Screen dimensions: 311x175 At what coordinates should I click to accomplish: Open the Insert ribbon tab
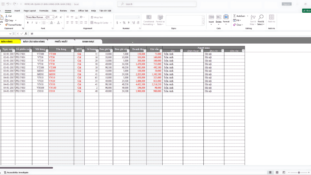[17, 11]
